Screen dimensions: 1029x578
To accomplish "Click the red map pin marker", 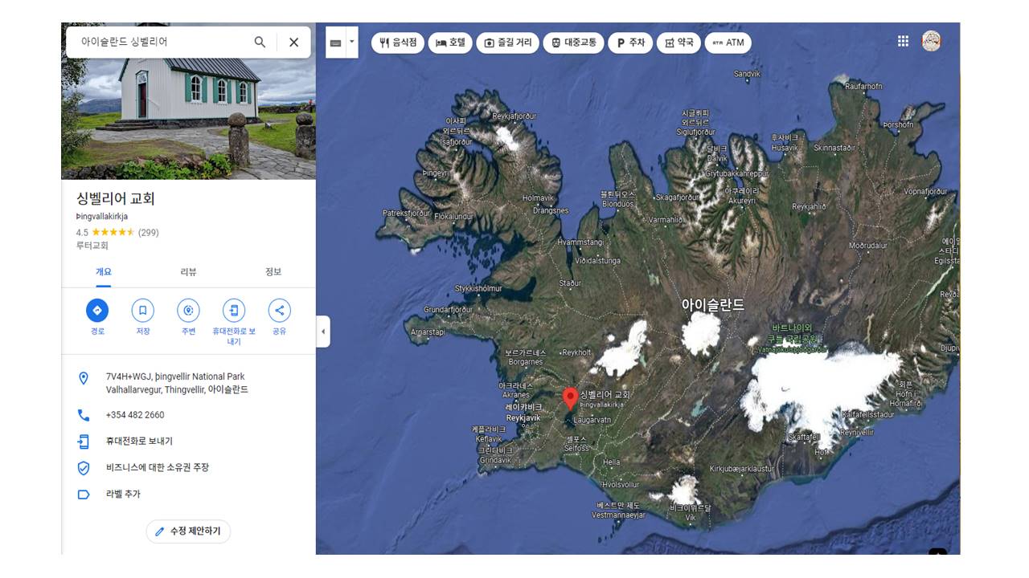I will point(570,398).
